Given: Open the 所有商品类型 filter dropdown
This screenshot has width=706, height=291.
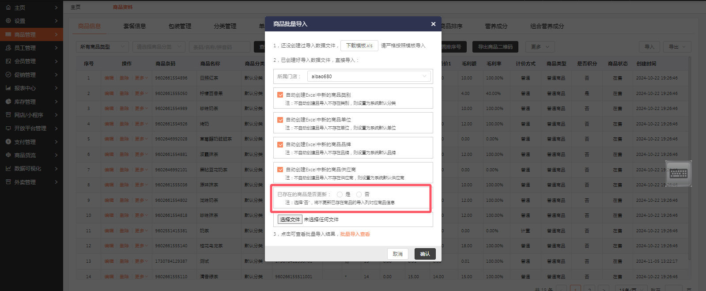Looking at the screenshot, I should pyautogui.click(x=104, y=47).
